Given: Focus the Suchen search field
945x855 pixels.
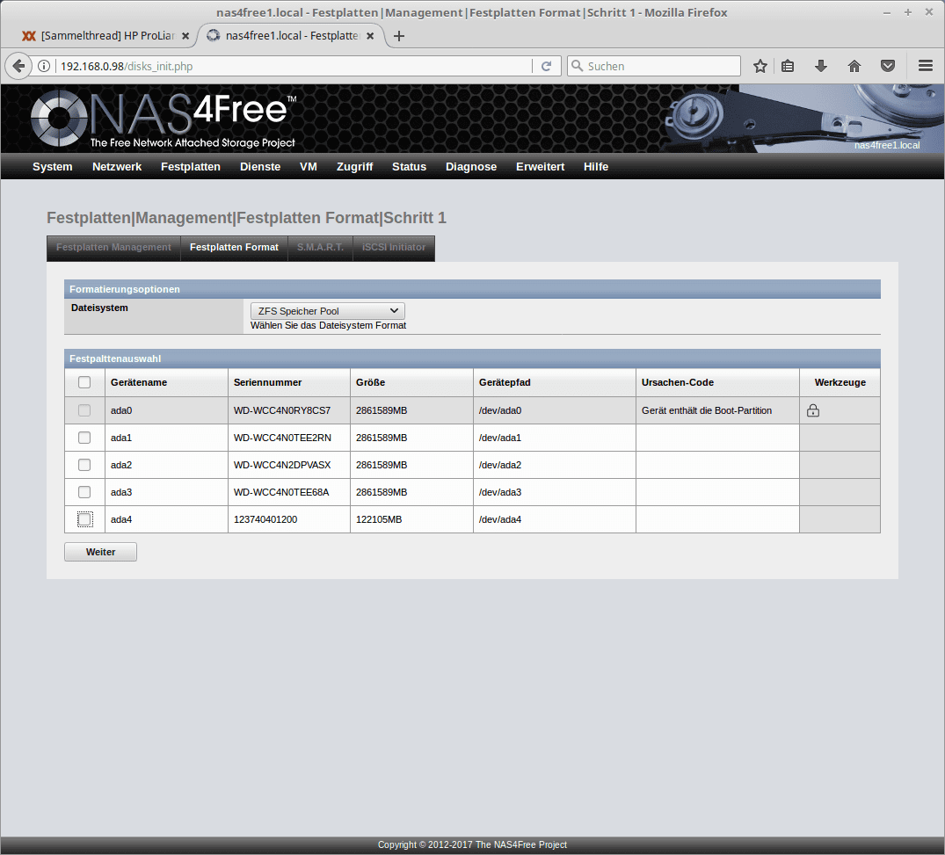Looking at the screenshot, I should pyautogui.click(x=654, y=66).
